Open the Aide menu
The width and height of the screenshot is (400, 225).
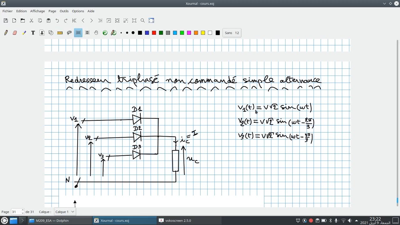point(91,11)
